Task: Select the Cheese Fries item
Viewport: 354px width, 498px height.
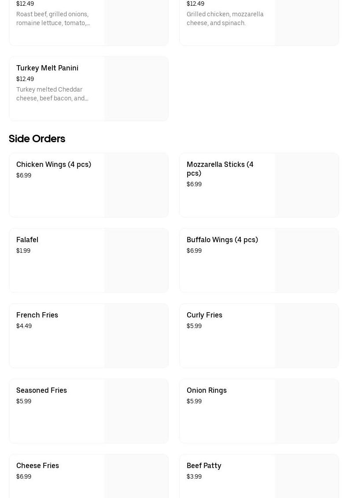Action: (x=37, y=466)
